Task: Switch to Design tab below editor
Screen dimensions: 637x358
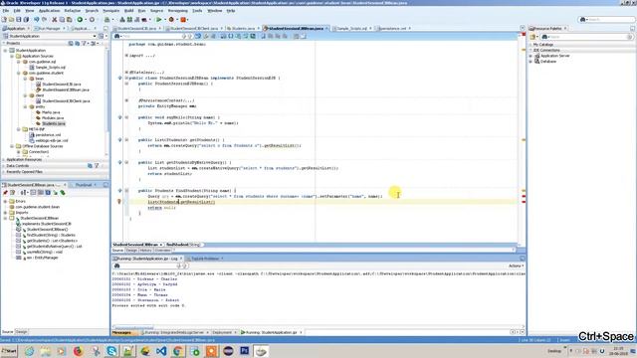Action: coord(131,251)
